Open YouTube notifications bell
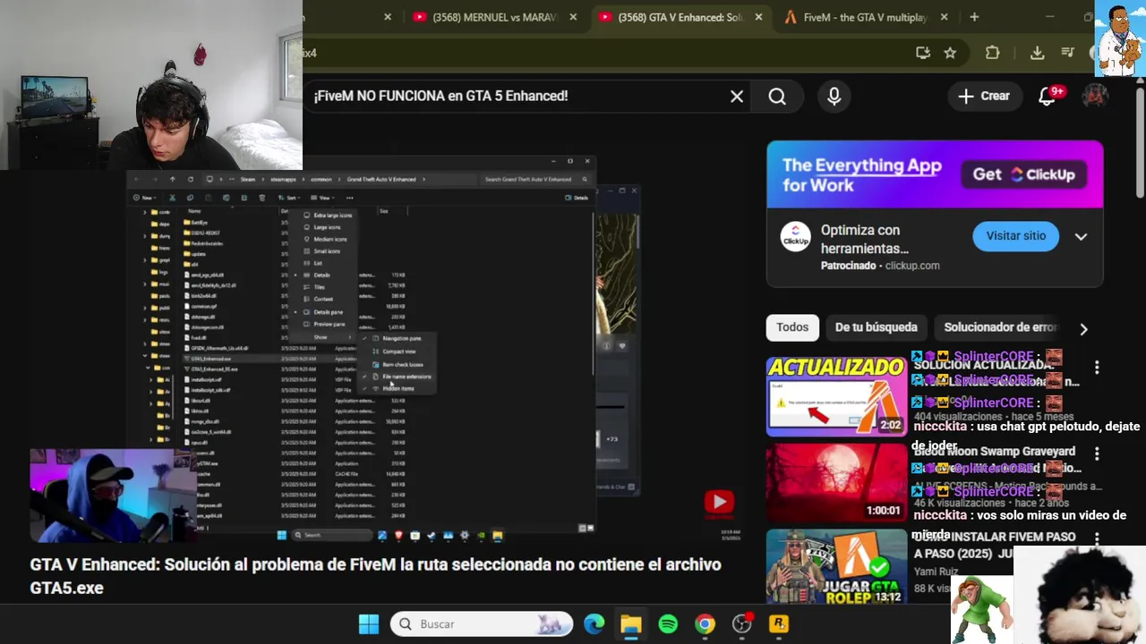Viewport: 1146px width, 644px height. 1048,96
